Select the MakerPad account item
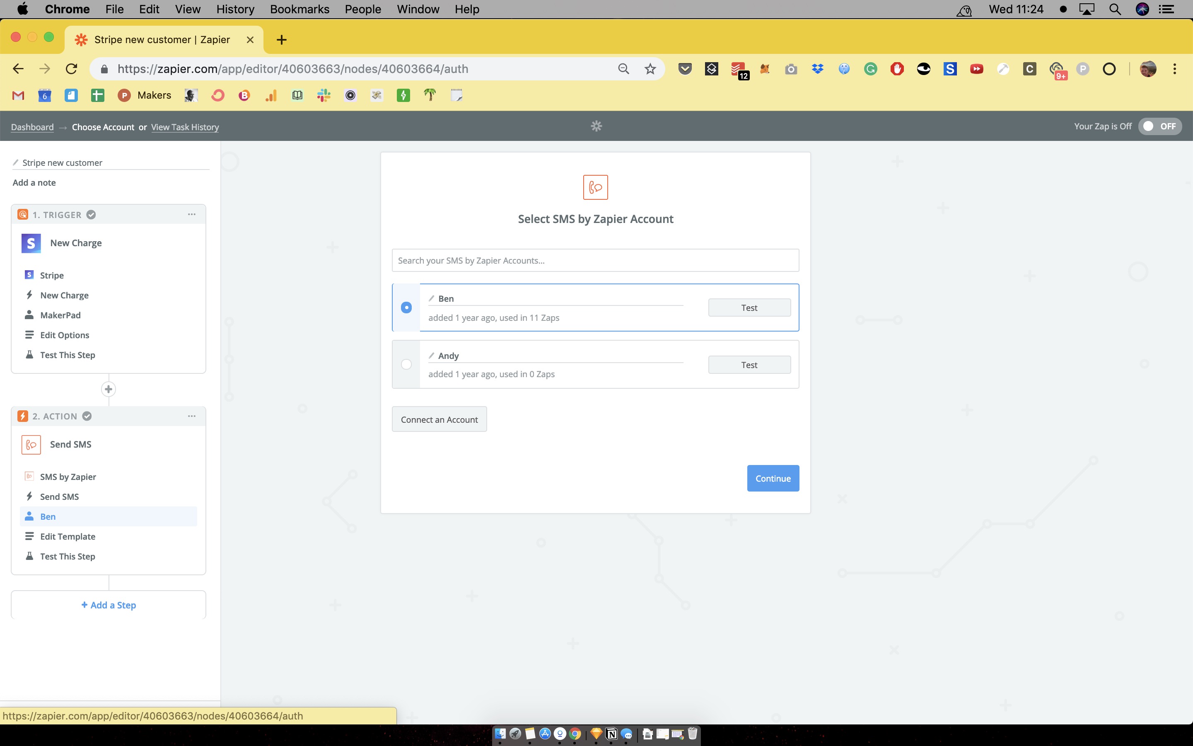Image resolution: width=1193 pixels, height=746 pixels. coord(109,315)
